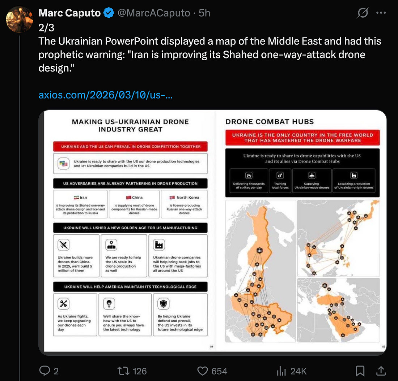Open the @MarcACaputo handle link

tap(153, 13)
